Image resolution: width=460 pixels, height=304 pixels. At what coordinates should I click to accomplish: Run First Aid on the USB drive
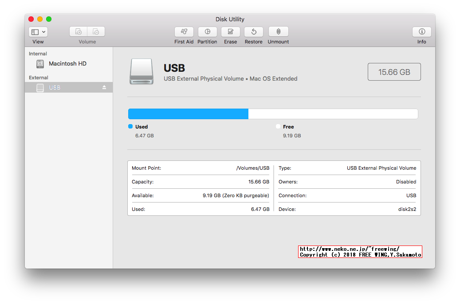click(x=184, y=32)
